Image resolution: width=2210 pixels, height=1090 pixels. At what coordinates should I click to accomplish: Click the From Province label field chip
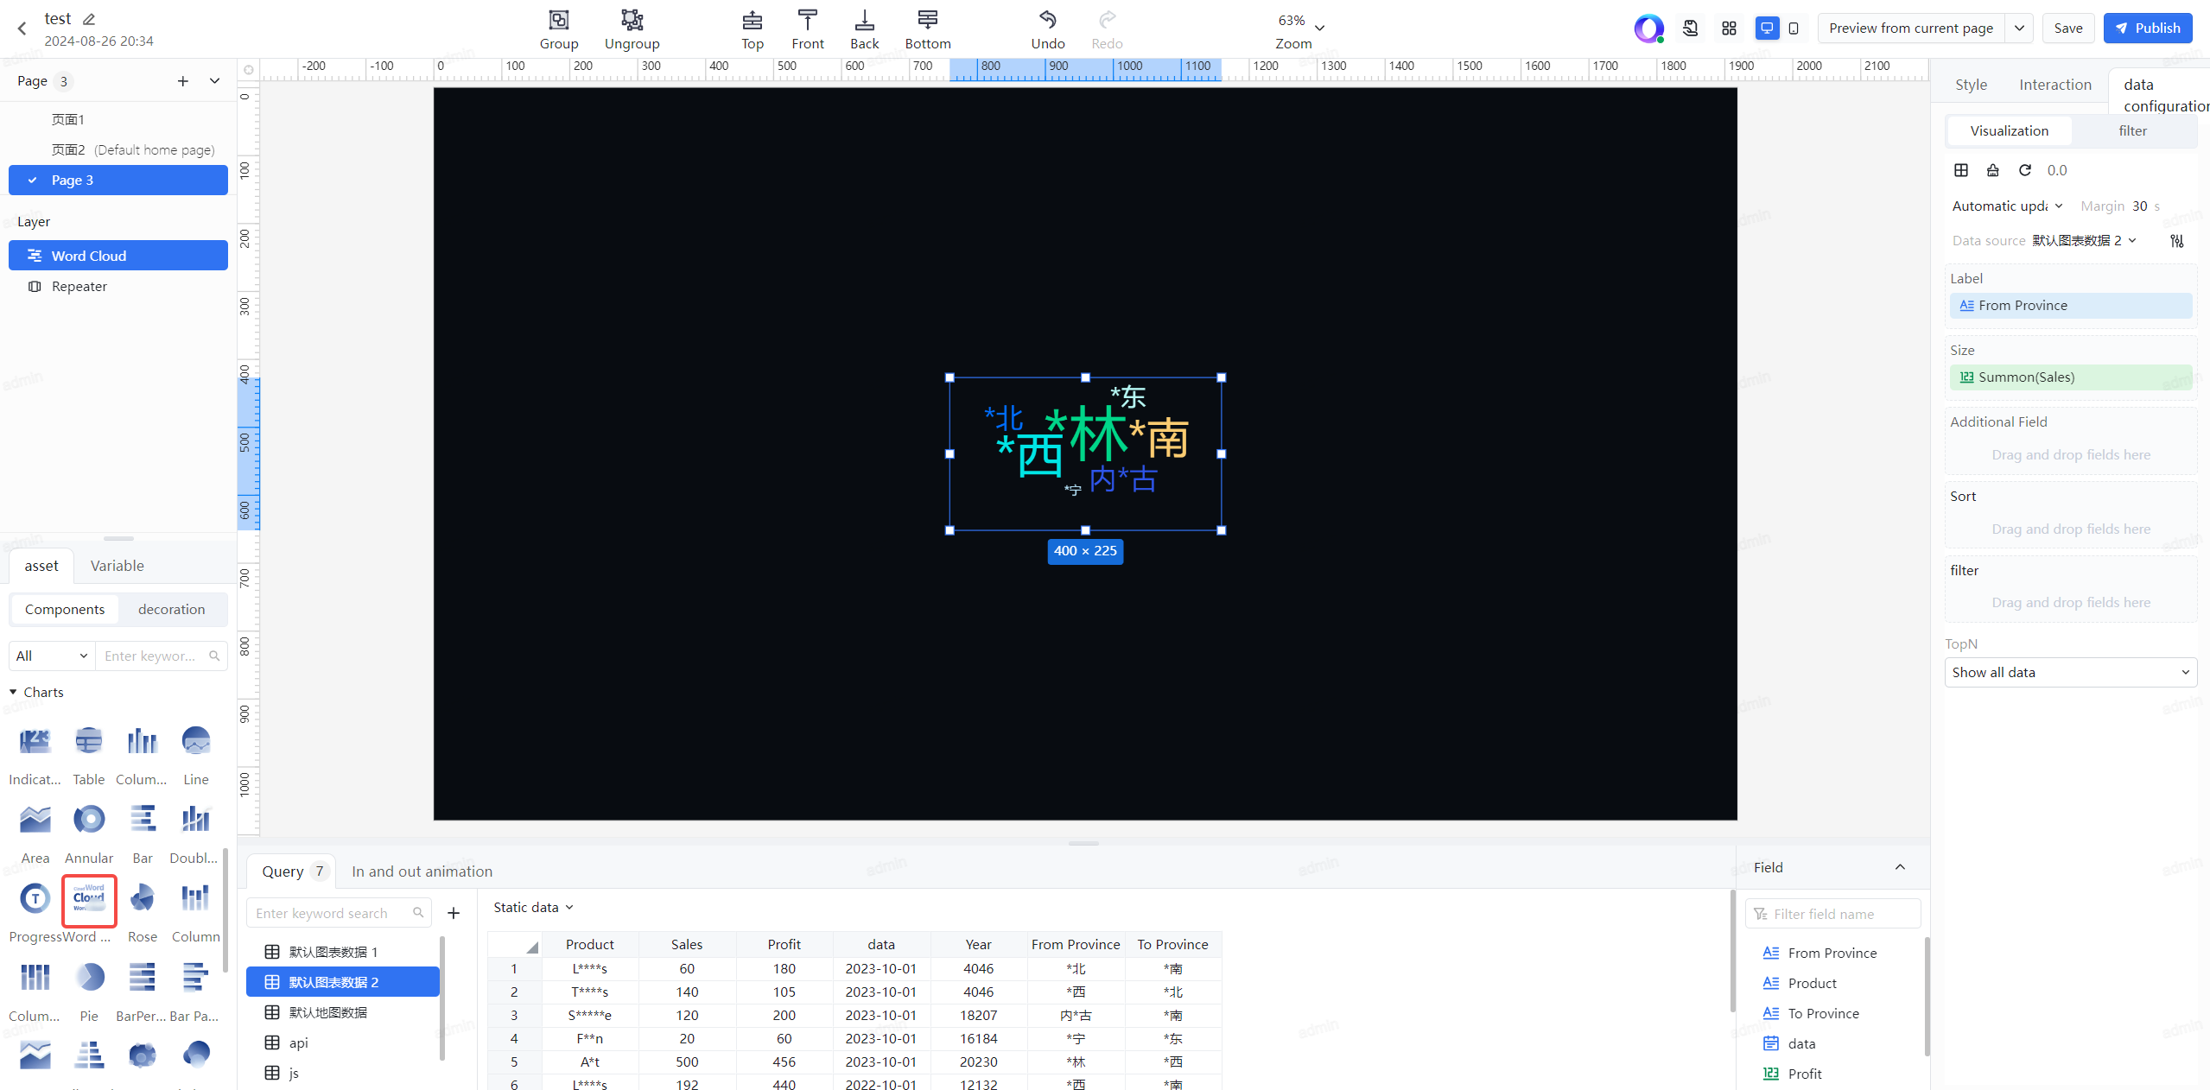(x=2070, y=306)
